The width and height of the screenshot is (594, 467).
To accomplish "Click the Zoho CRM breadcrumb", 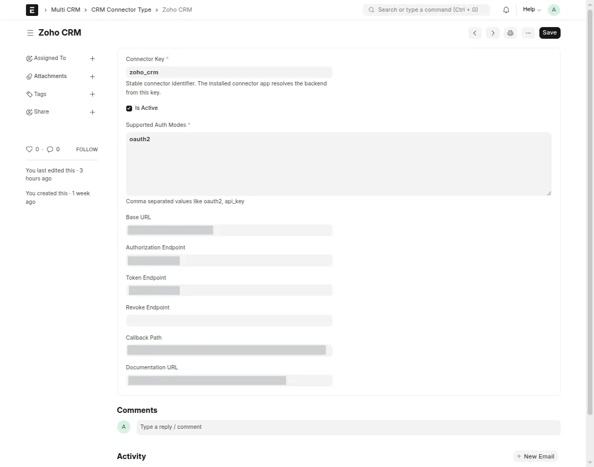I will 177,10.
